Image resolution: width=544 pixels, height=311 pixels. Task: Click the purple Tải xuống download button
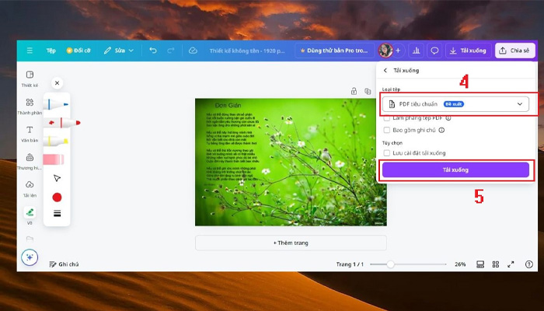click(x=455, y=169)
